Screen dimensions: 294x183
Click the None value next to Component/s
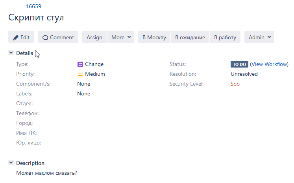coord(83,84)
